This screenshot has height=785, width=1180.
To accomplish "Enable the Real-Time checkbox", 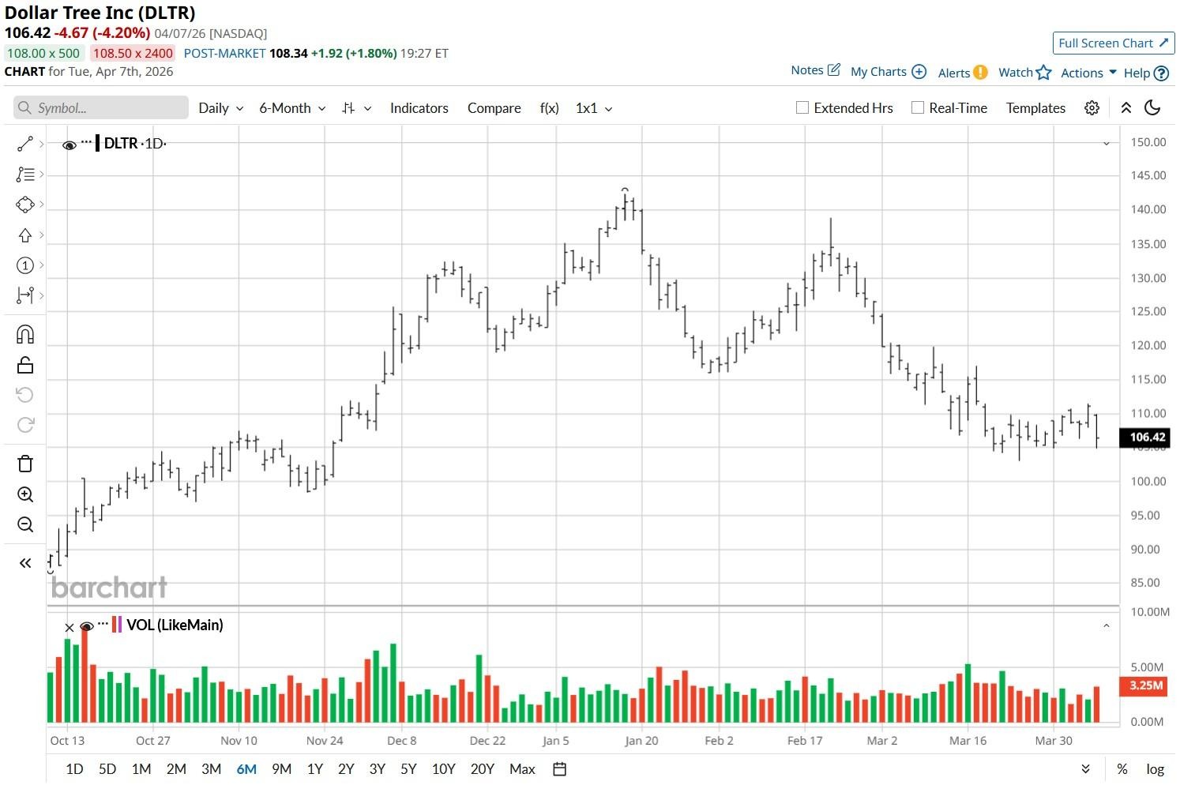I will click(x=918, y=108).
